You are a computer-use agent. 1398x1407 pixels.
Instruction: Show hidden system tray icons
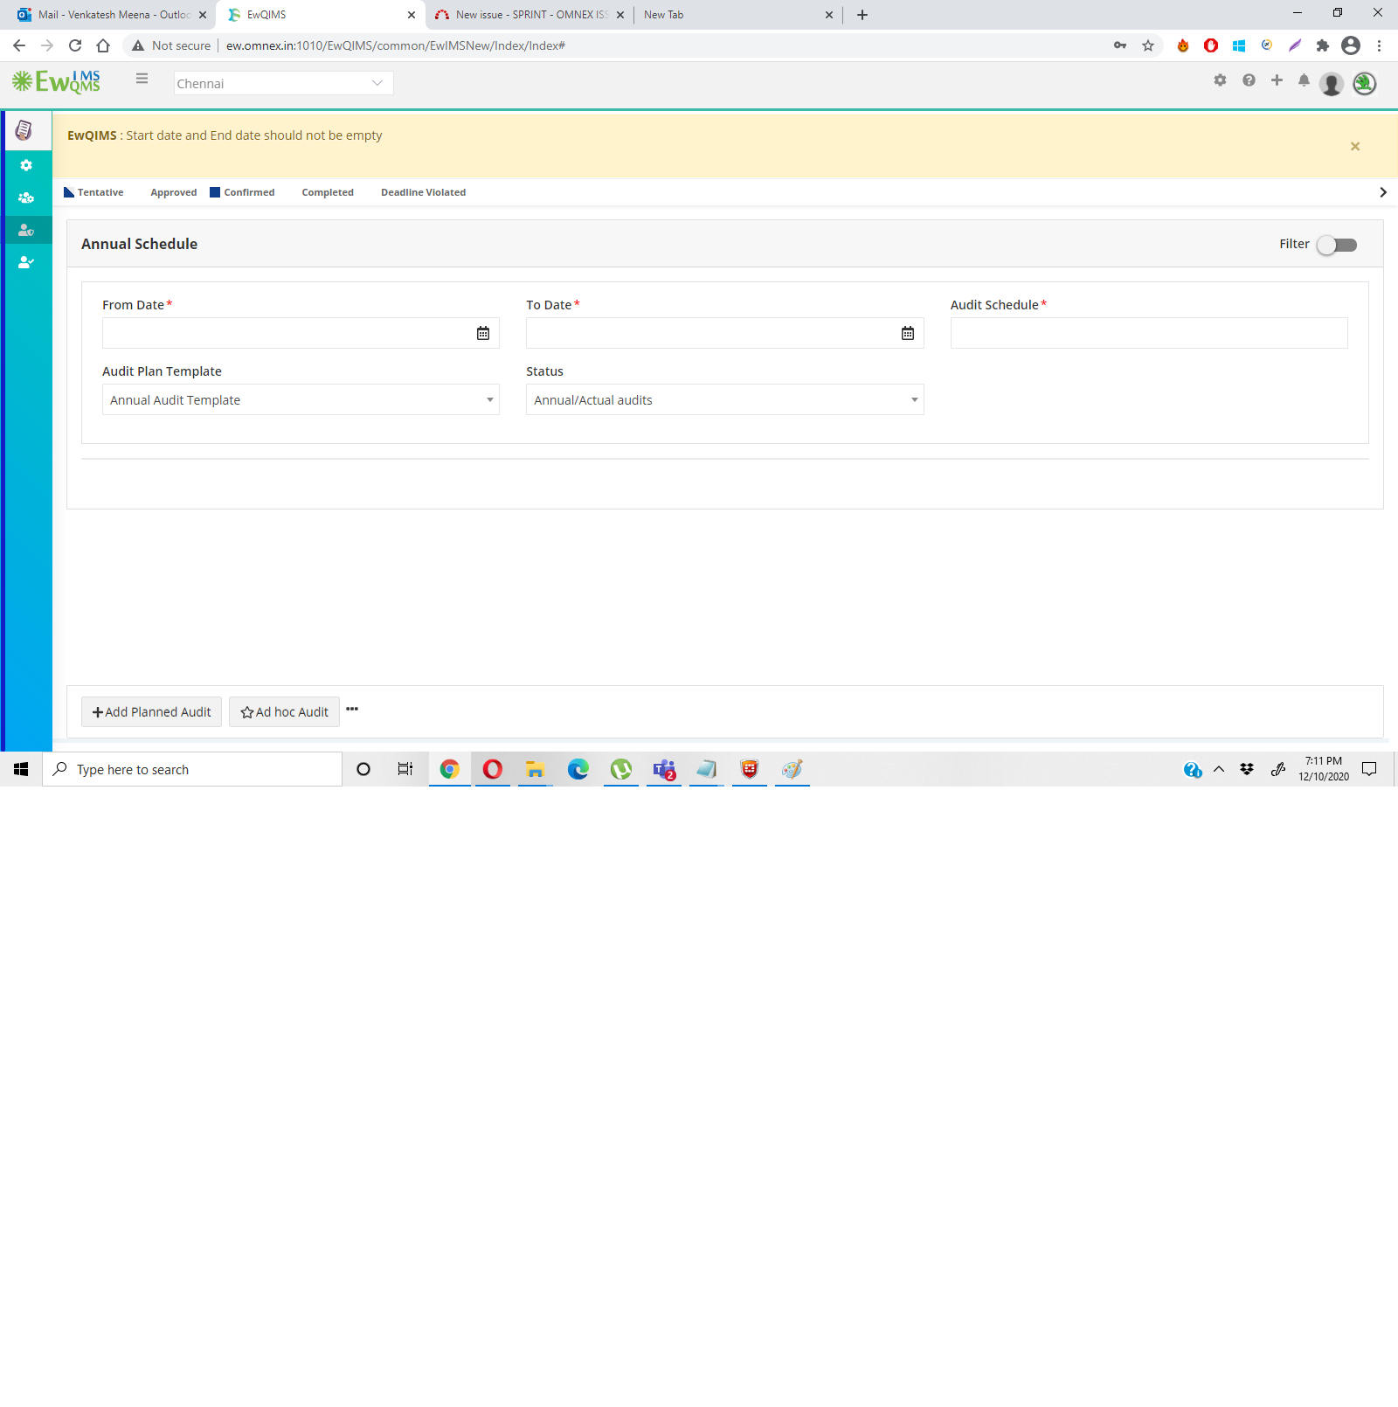pyautogui.click(x=1219, y=769)
